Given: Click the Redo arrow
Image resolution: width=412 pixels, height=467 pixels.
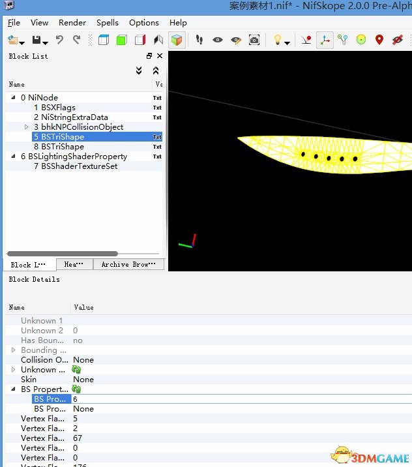Looking at the screenshot, I should point(77,40).
